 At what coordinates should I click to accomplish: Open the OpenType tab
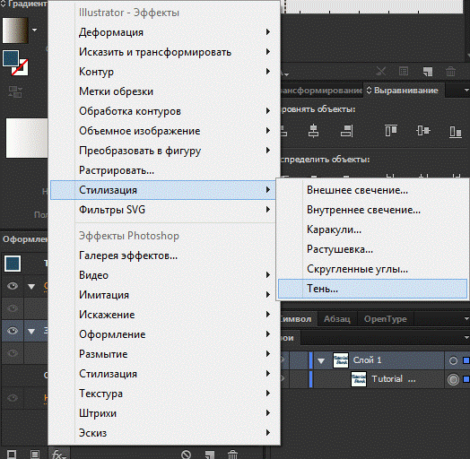pos(385,319)
